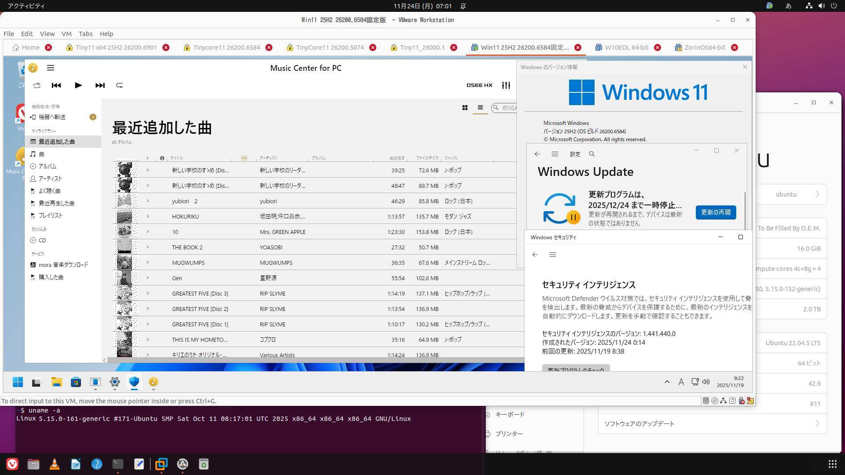This screenshot has height=475, width=845.
Task: Open Windows Security shield in taskbar
Action: (134, 382)
